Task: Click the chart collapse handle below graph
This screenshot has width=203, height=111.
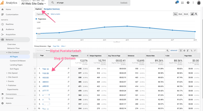Action: [117, 42]
